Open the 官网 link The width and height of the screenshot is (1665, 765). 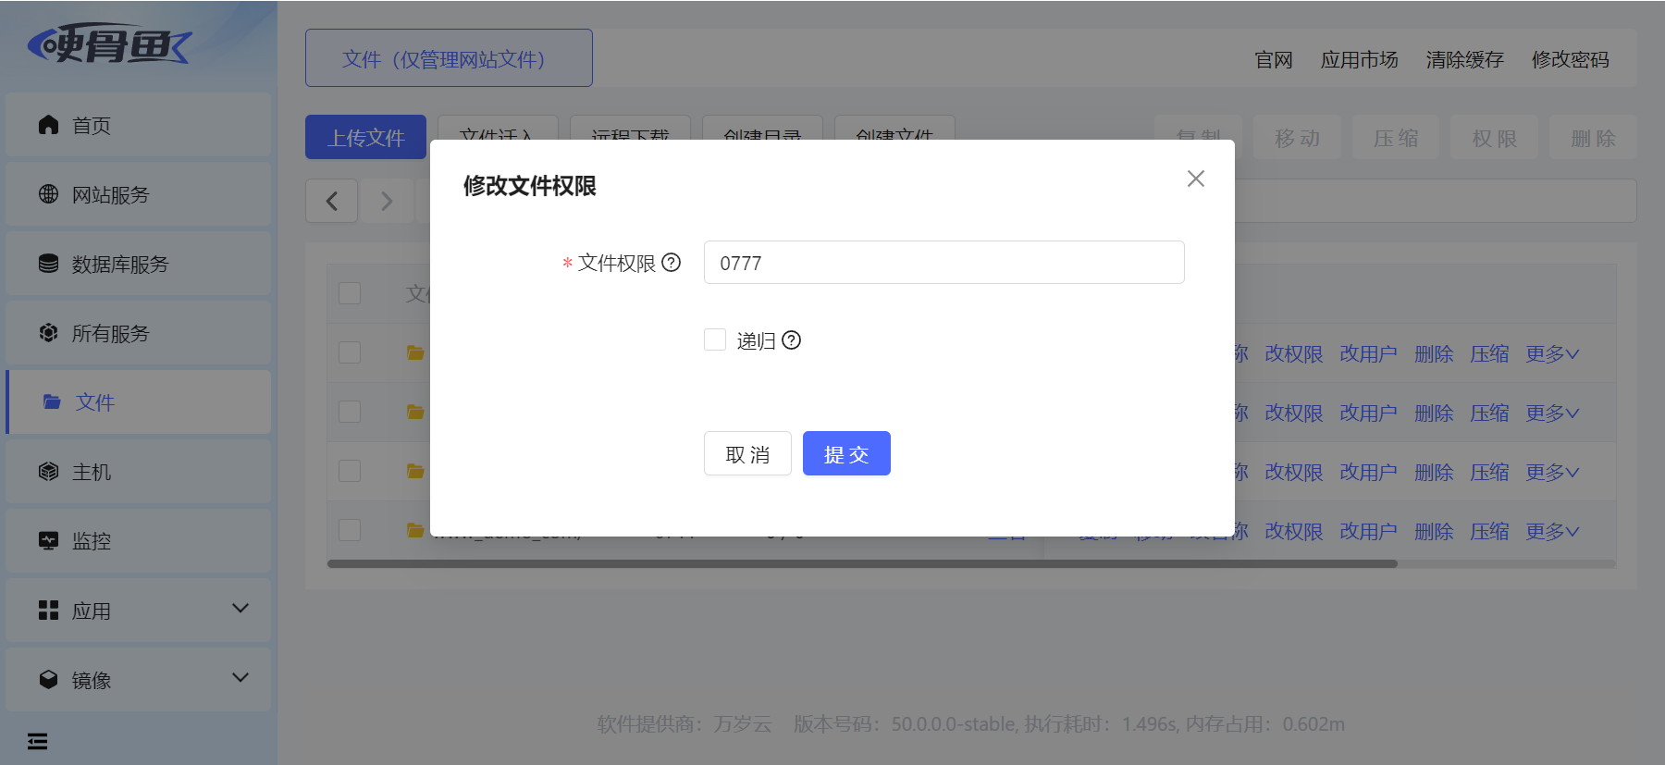1274,59
